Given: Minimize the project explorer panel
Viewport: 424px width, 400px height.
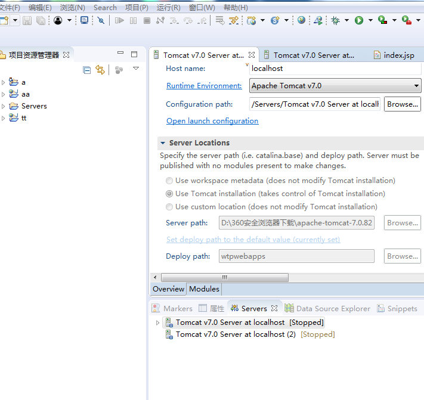Looking at the screenshot, I should click(x=120, y=53).
